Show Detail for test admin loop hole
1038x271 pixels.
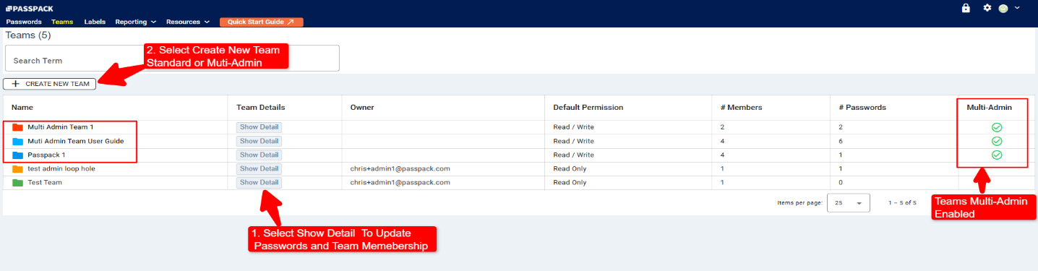click(x=259, y=168)
